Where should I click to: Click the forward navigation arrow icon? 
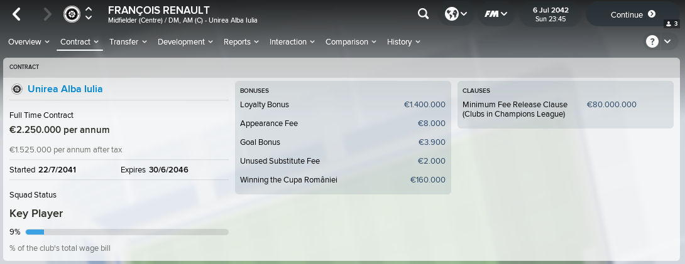(47, 14)
